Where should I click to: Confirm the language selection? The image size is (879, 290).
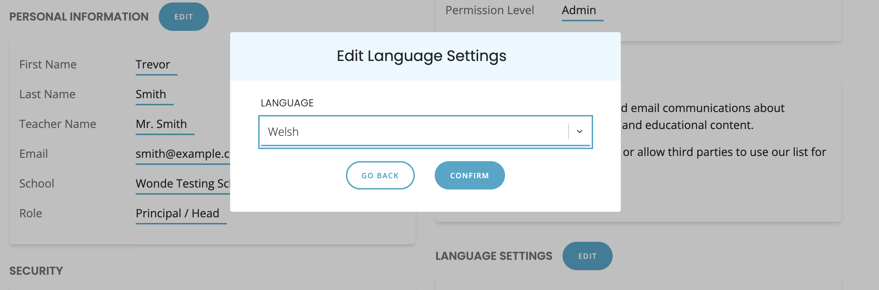pos(470,175)
